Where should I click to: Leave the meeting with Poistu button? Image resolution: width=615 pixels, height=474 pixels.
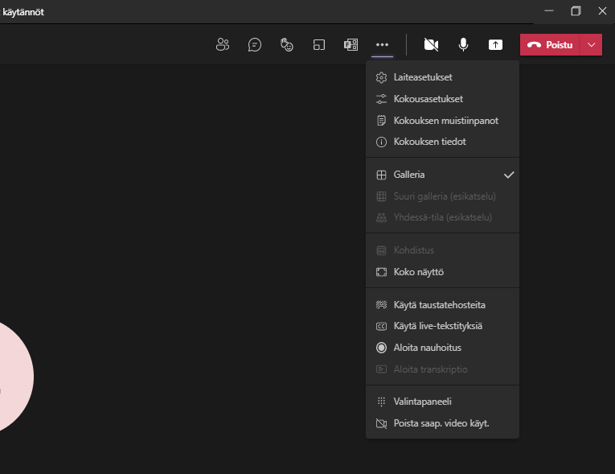[x=550, y=45]
